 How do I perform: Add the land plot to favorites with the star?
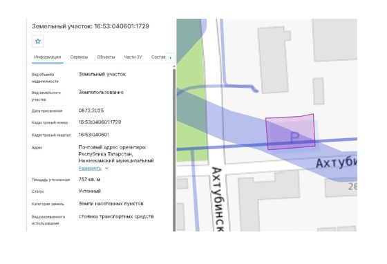point(38,41)
